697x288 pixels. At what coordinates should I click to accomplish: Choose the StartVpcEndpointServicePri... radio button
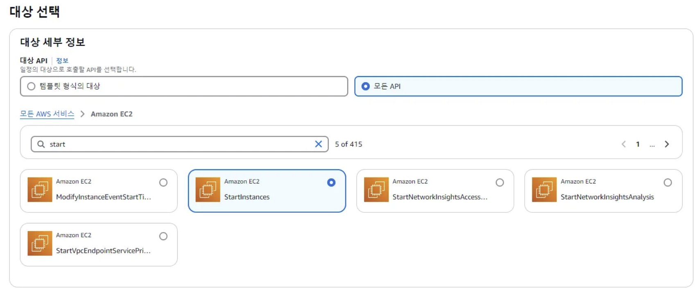click(163, 236)
